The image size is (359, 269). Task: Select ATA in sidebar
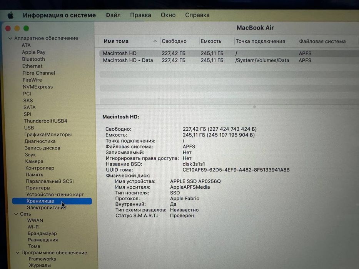point(26,45)
